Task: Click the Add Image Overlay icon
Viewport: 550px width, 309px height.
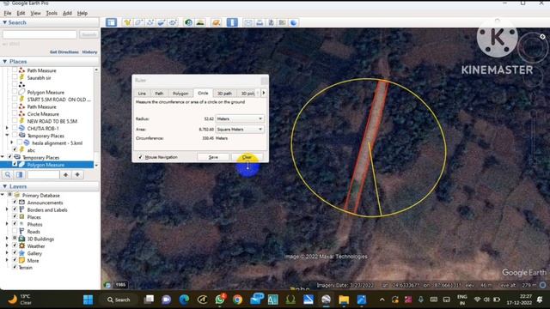Action: (x=162, y=22)
